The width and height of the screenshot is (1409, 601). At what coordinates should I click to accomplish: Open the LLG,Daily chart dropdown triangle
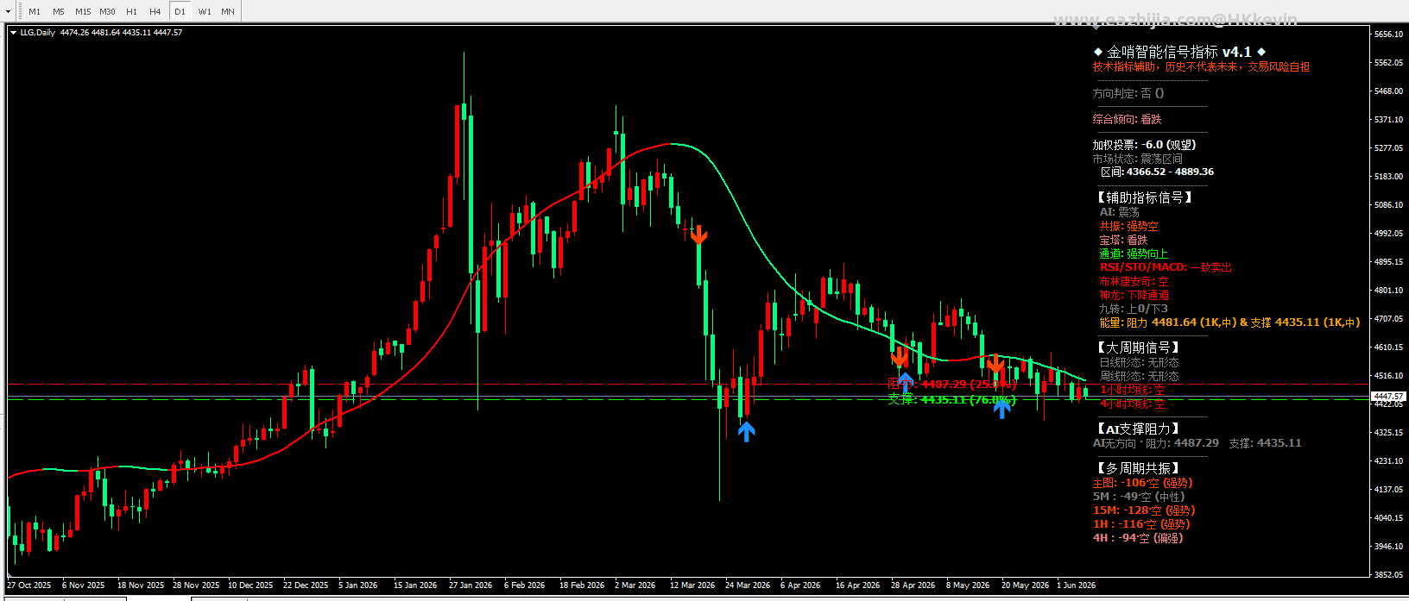click(13, 33)
